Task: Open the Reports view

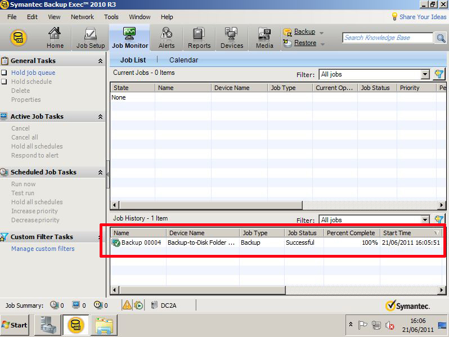Action: coord(199,38)
